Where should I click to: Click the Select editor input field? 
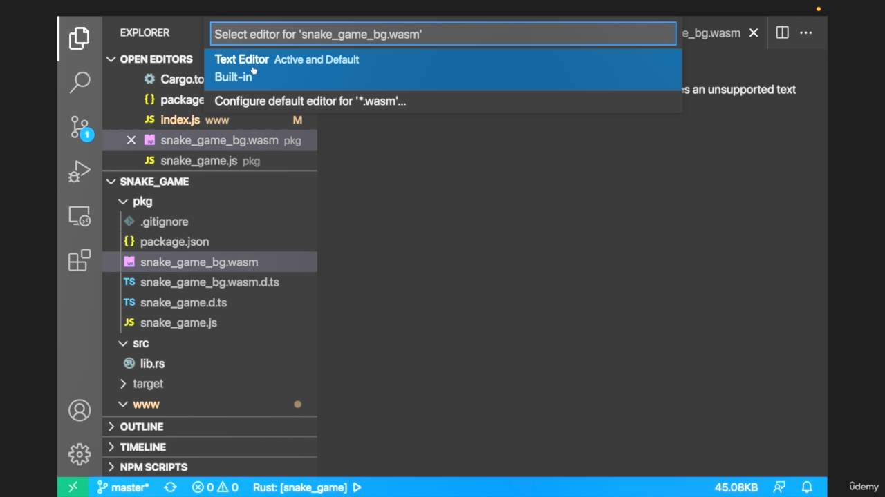[x=442, y=34]
